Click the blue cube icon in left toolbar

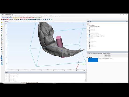click(1, 56)
